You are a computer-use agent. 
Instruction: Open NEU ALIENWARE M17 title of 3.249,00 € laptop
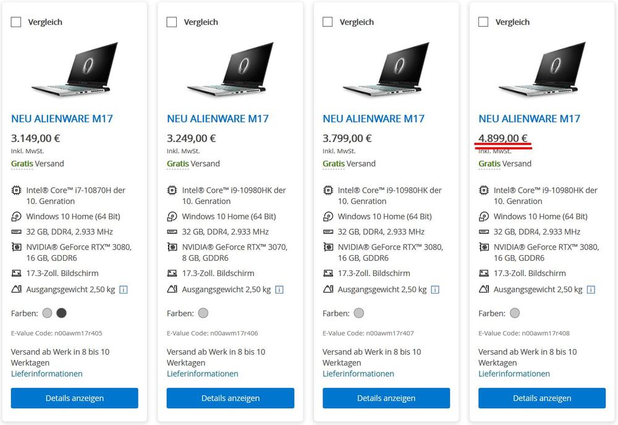click(x=218, y=119)
